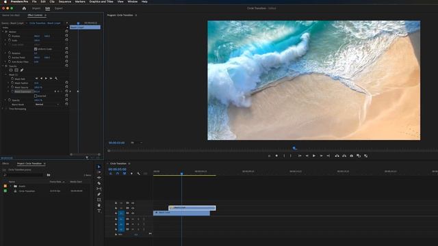Toggle linked selection in timeline header
This screenshot has height=246, width=438.
point(125,174)
